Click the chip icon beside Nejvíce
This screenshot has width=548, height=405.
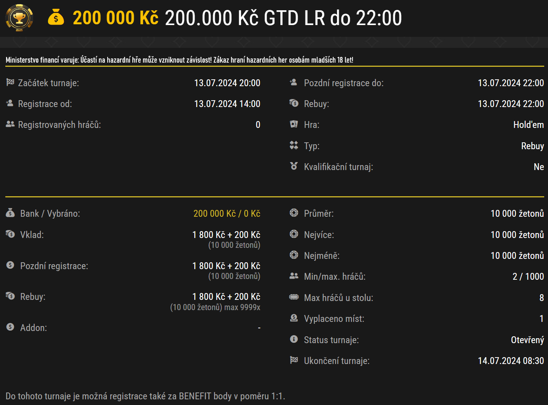pos(294,234)
